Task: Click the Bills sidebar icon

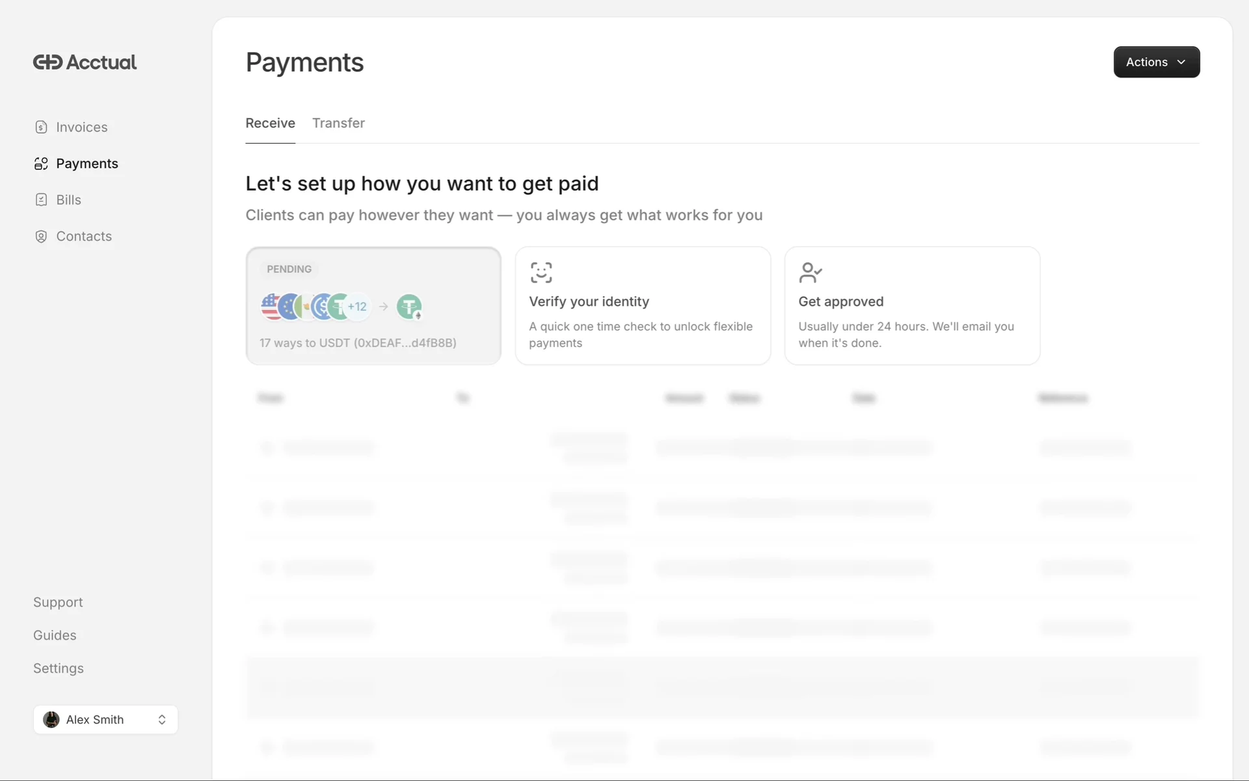Action: (x=41, y=200)
